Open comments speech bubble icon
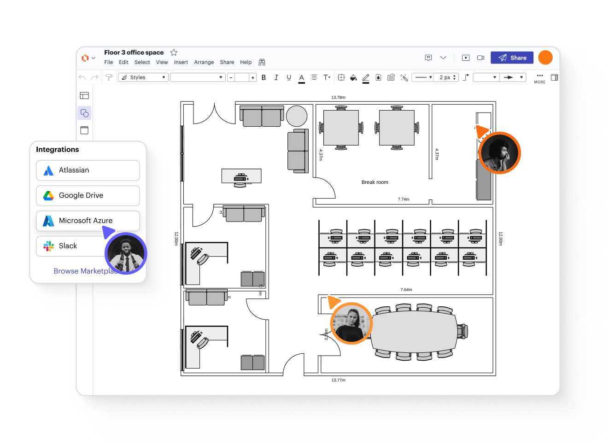 pyautogui.click(x=428, y=58)
